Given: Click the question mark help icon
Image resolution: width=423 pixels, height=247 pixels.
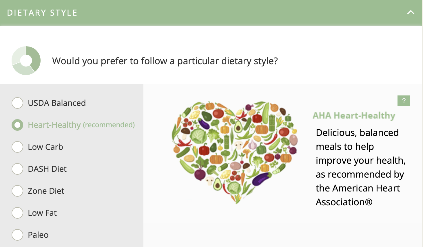Looking at the screenshot, I should coord(404,101).
